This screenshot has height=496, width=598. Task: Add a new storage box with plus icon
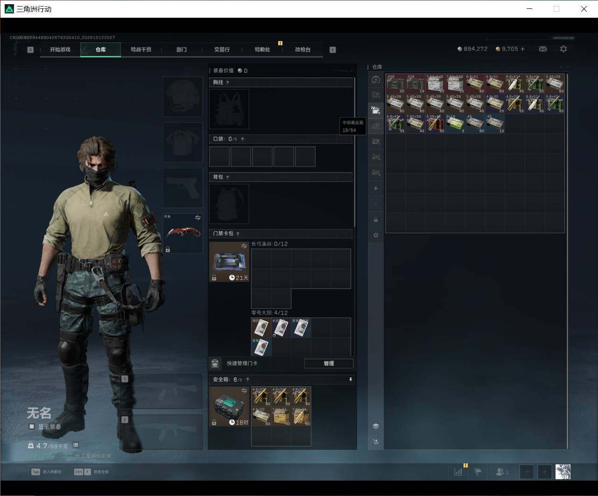click(376, 189)
